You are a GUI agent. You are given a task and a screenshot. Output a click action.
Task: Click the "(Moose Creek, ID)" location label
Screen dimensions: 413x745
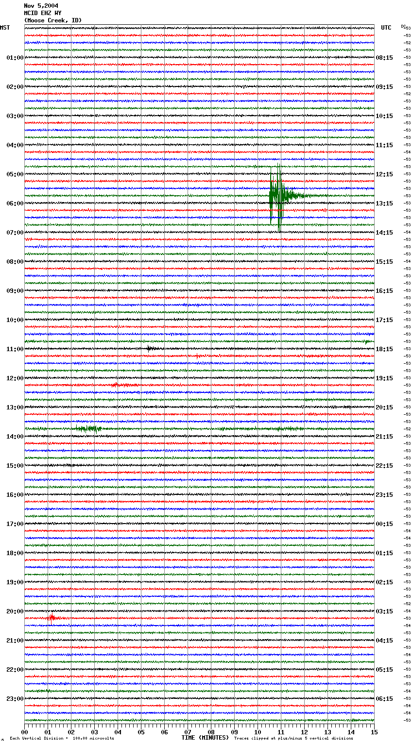point(53,20)
